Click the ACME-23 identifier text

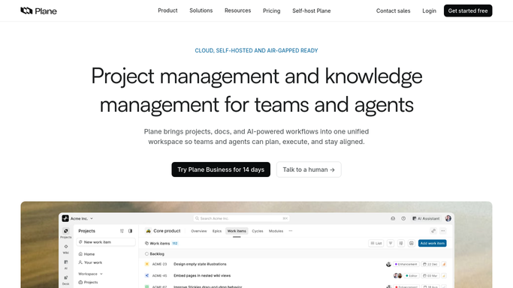(159, 264)
